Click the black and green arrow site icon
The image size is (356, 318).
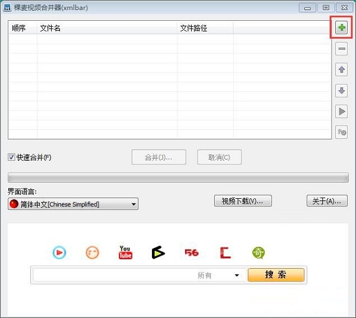pyautogui.click(x=158, y=252)
